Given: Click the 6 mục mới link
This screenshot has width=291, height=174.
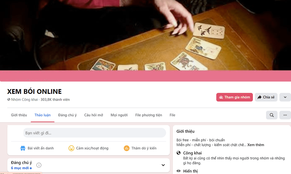Looking at the screenshot, I should [21, 168].
